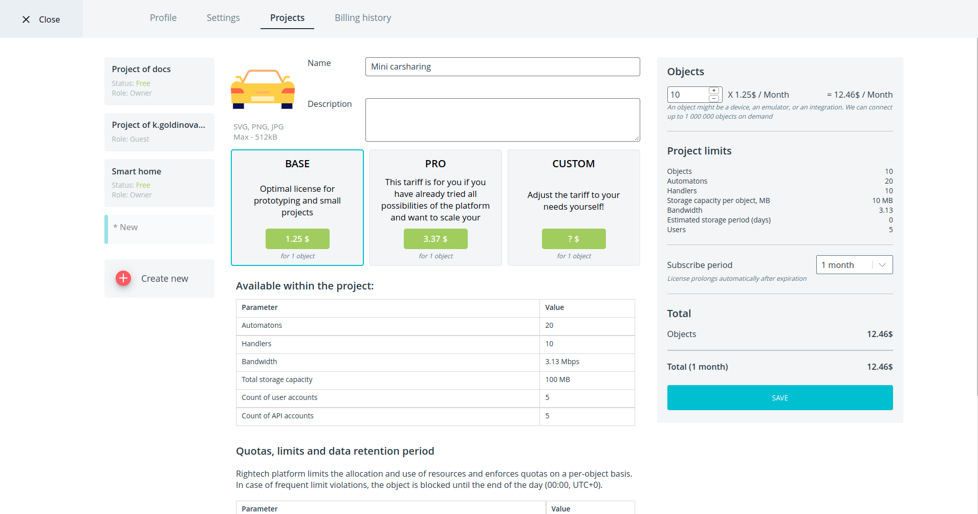978x514 pixels.
Task: Click into the Description text area
Action: tap(503, 120)
